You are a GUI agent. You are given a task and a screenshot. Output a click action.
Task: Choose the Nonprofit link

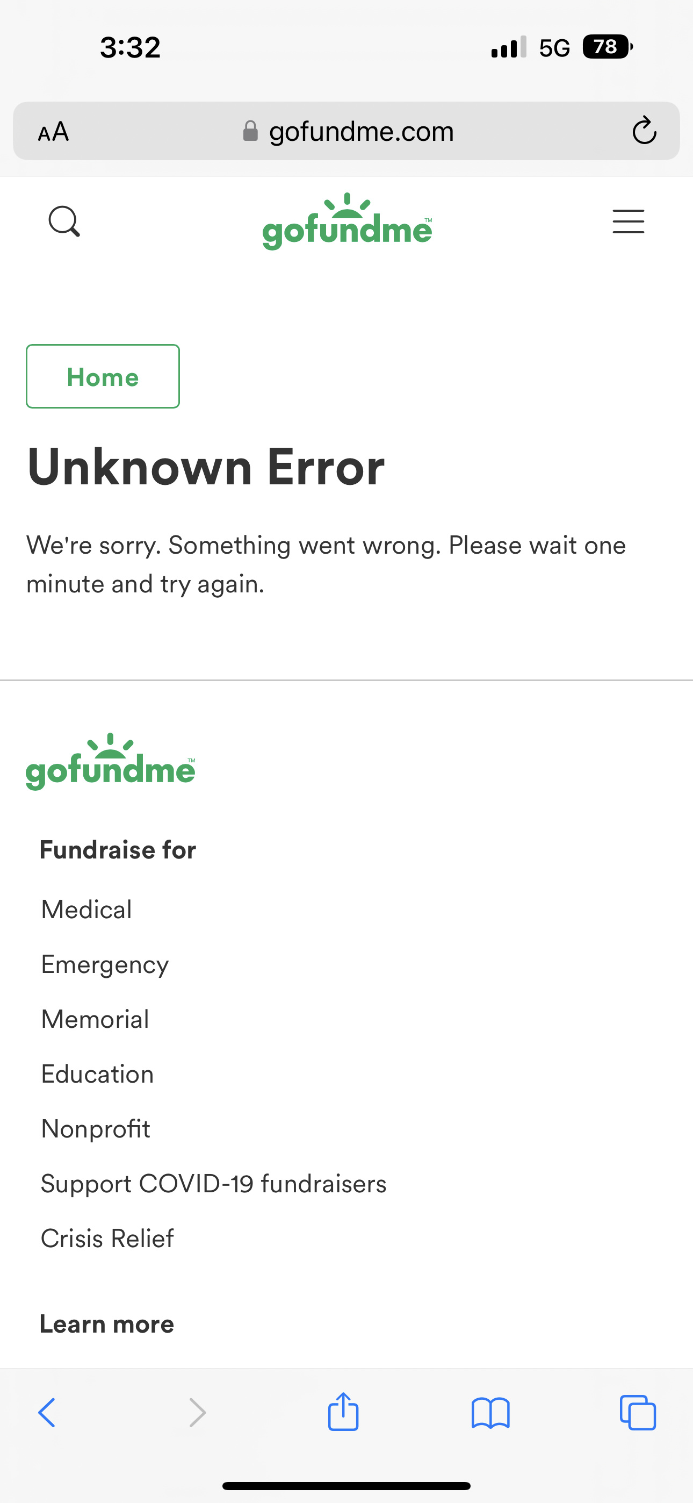[x=96, y=1129]
